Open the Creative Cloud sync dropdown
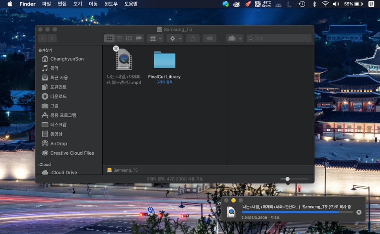The width and height of the screenshot is (380, 234). point(234,38)
